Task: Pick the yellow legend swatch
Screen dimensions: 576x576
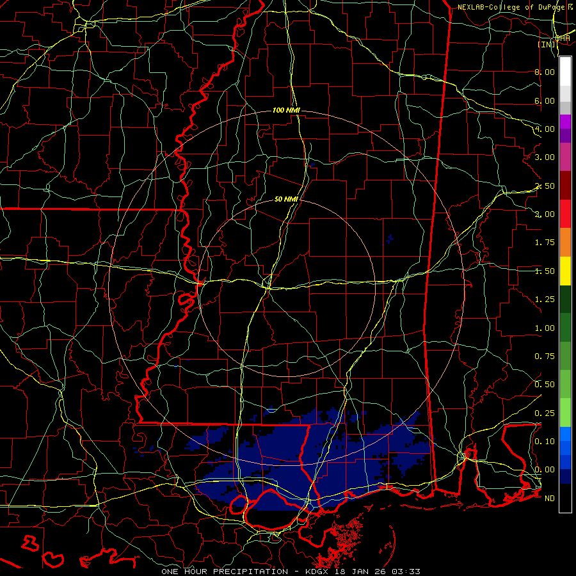Action: tap(565, 271)
